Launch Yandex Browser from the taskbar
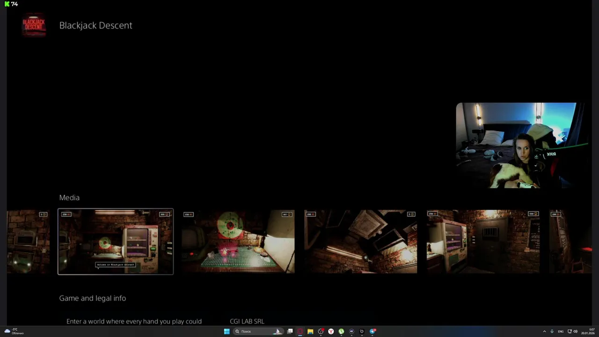 (331, 331)
